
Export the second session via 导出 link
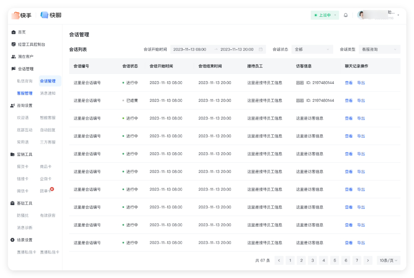[360, 100]
